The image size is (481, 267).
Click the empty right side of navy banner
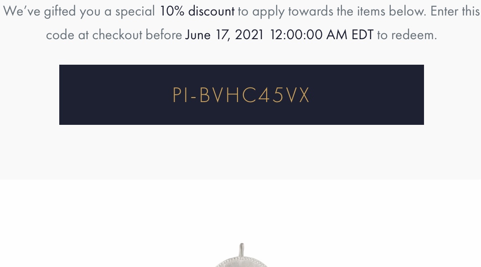point(374,95)
